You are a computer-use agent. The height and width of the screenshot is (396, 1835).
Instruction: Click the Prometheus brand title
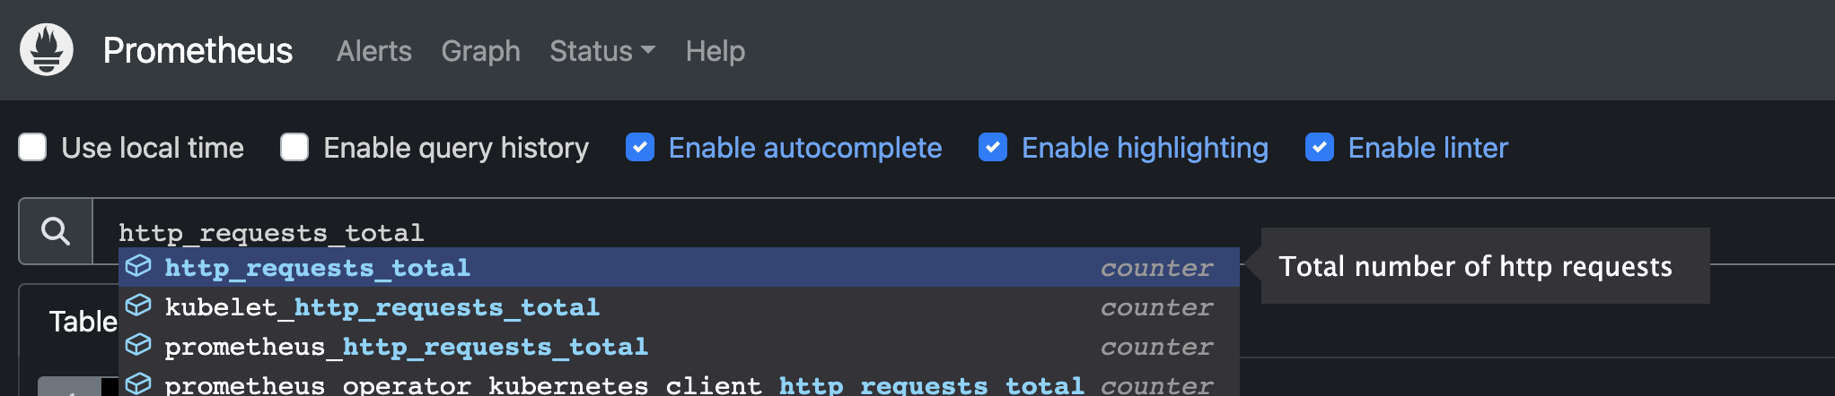[198, 51]
